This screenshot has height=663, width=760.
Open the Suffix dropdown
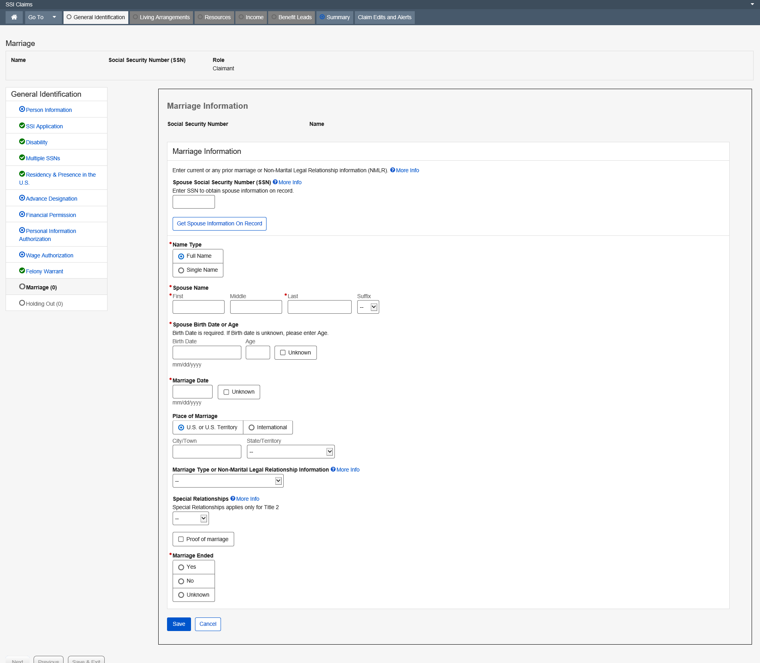(368, 307)
